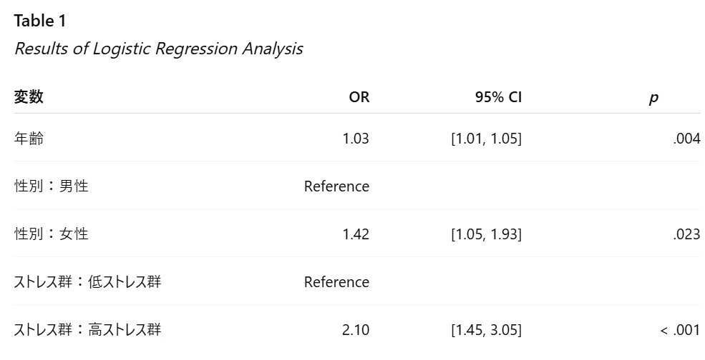Viewport: 705px width, 360px height.
Task: Click the OR column header
Action: (359, 97)
